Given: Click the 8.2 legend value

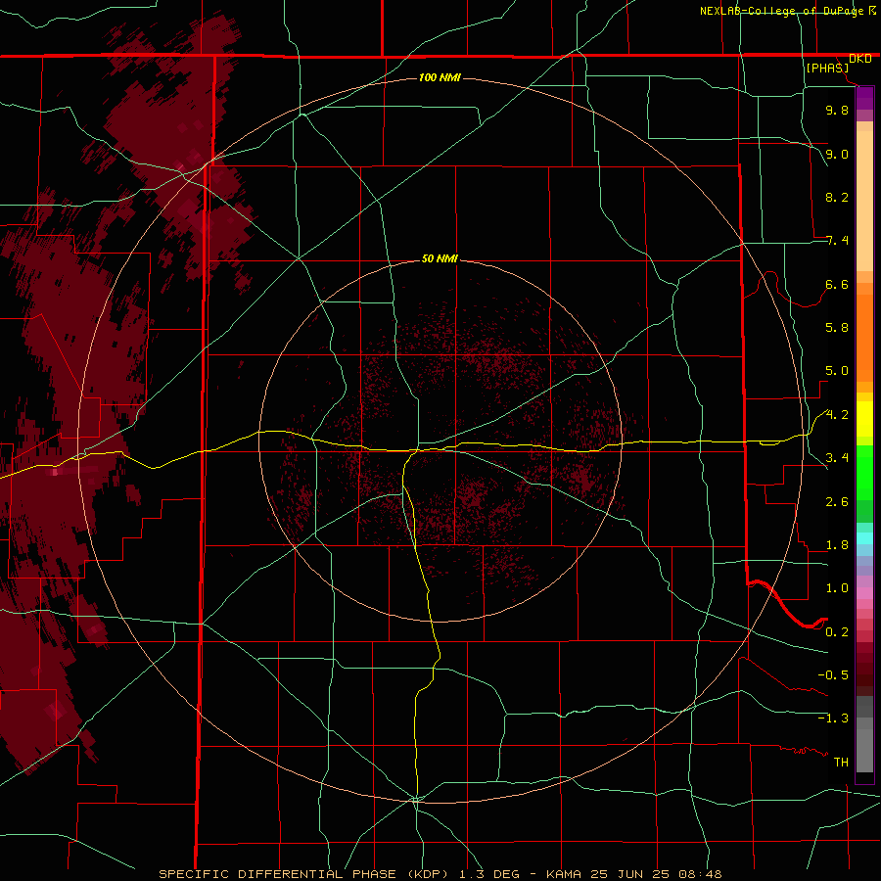Looking at the screenshot, I should tap(837, 197).
